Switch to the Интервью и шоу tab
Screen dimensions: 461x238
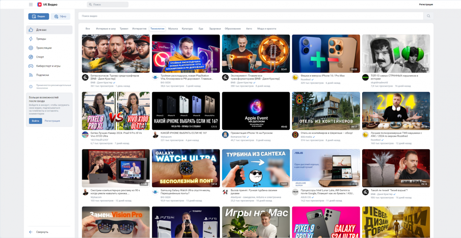(x=106, y=29)
